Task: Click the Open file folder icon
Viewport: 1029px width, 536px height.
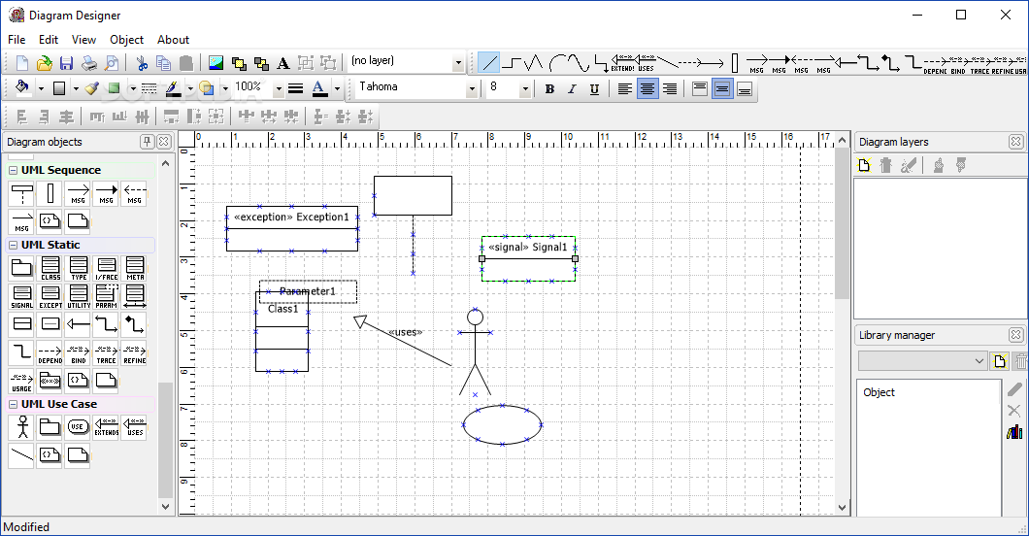Action: coord(44,63)
